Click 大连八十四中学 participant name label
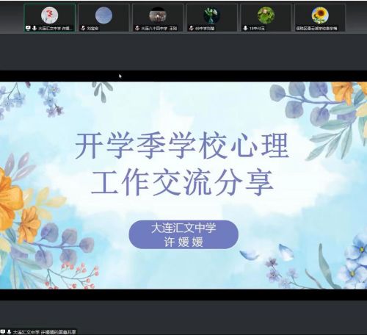 pyautogui.click(x=159, y=29)
